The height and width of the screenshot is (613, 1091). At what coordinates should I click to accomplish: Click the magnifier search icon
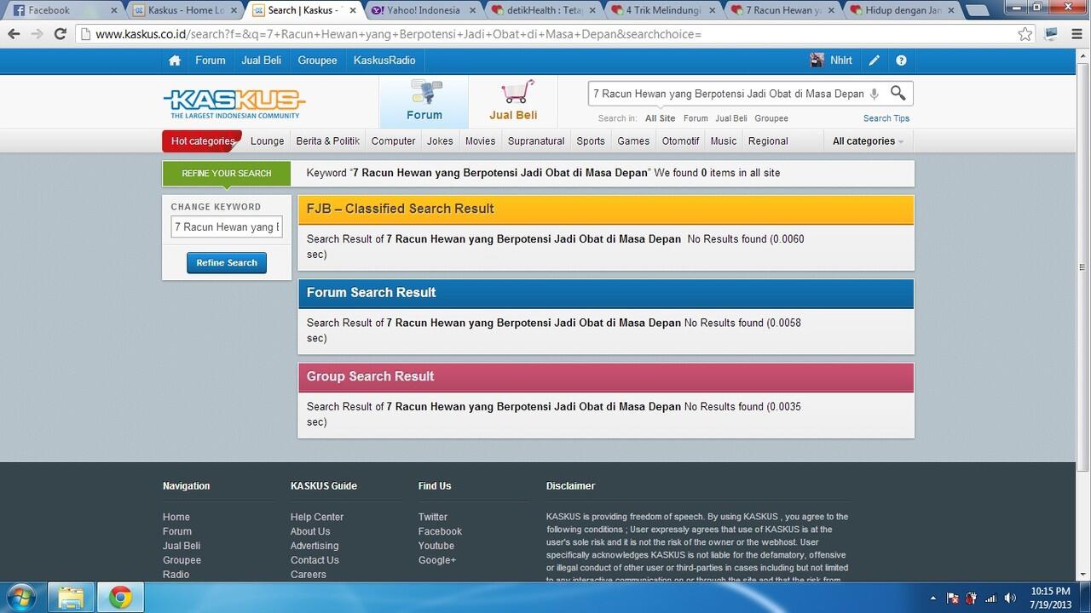tap(898, 93)
